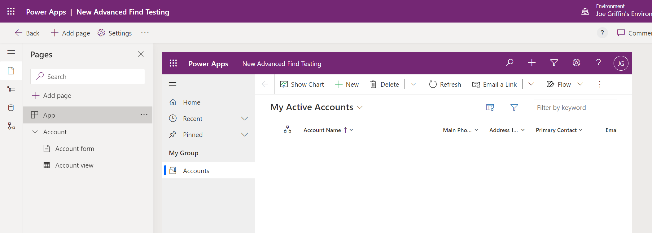The width and height of the screenshot is (652, 233).
Task: Open the Navigation tree view icon in rail
Action: (x=11, y=89)
